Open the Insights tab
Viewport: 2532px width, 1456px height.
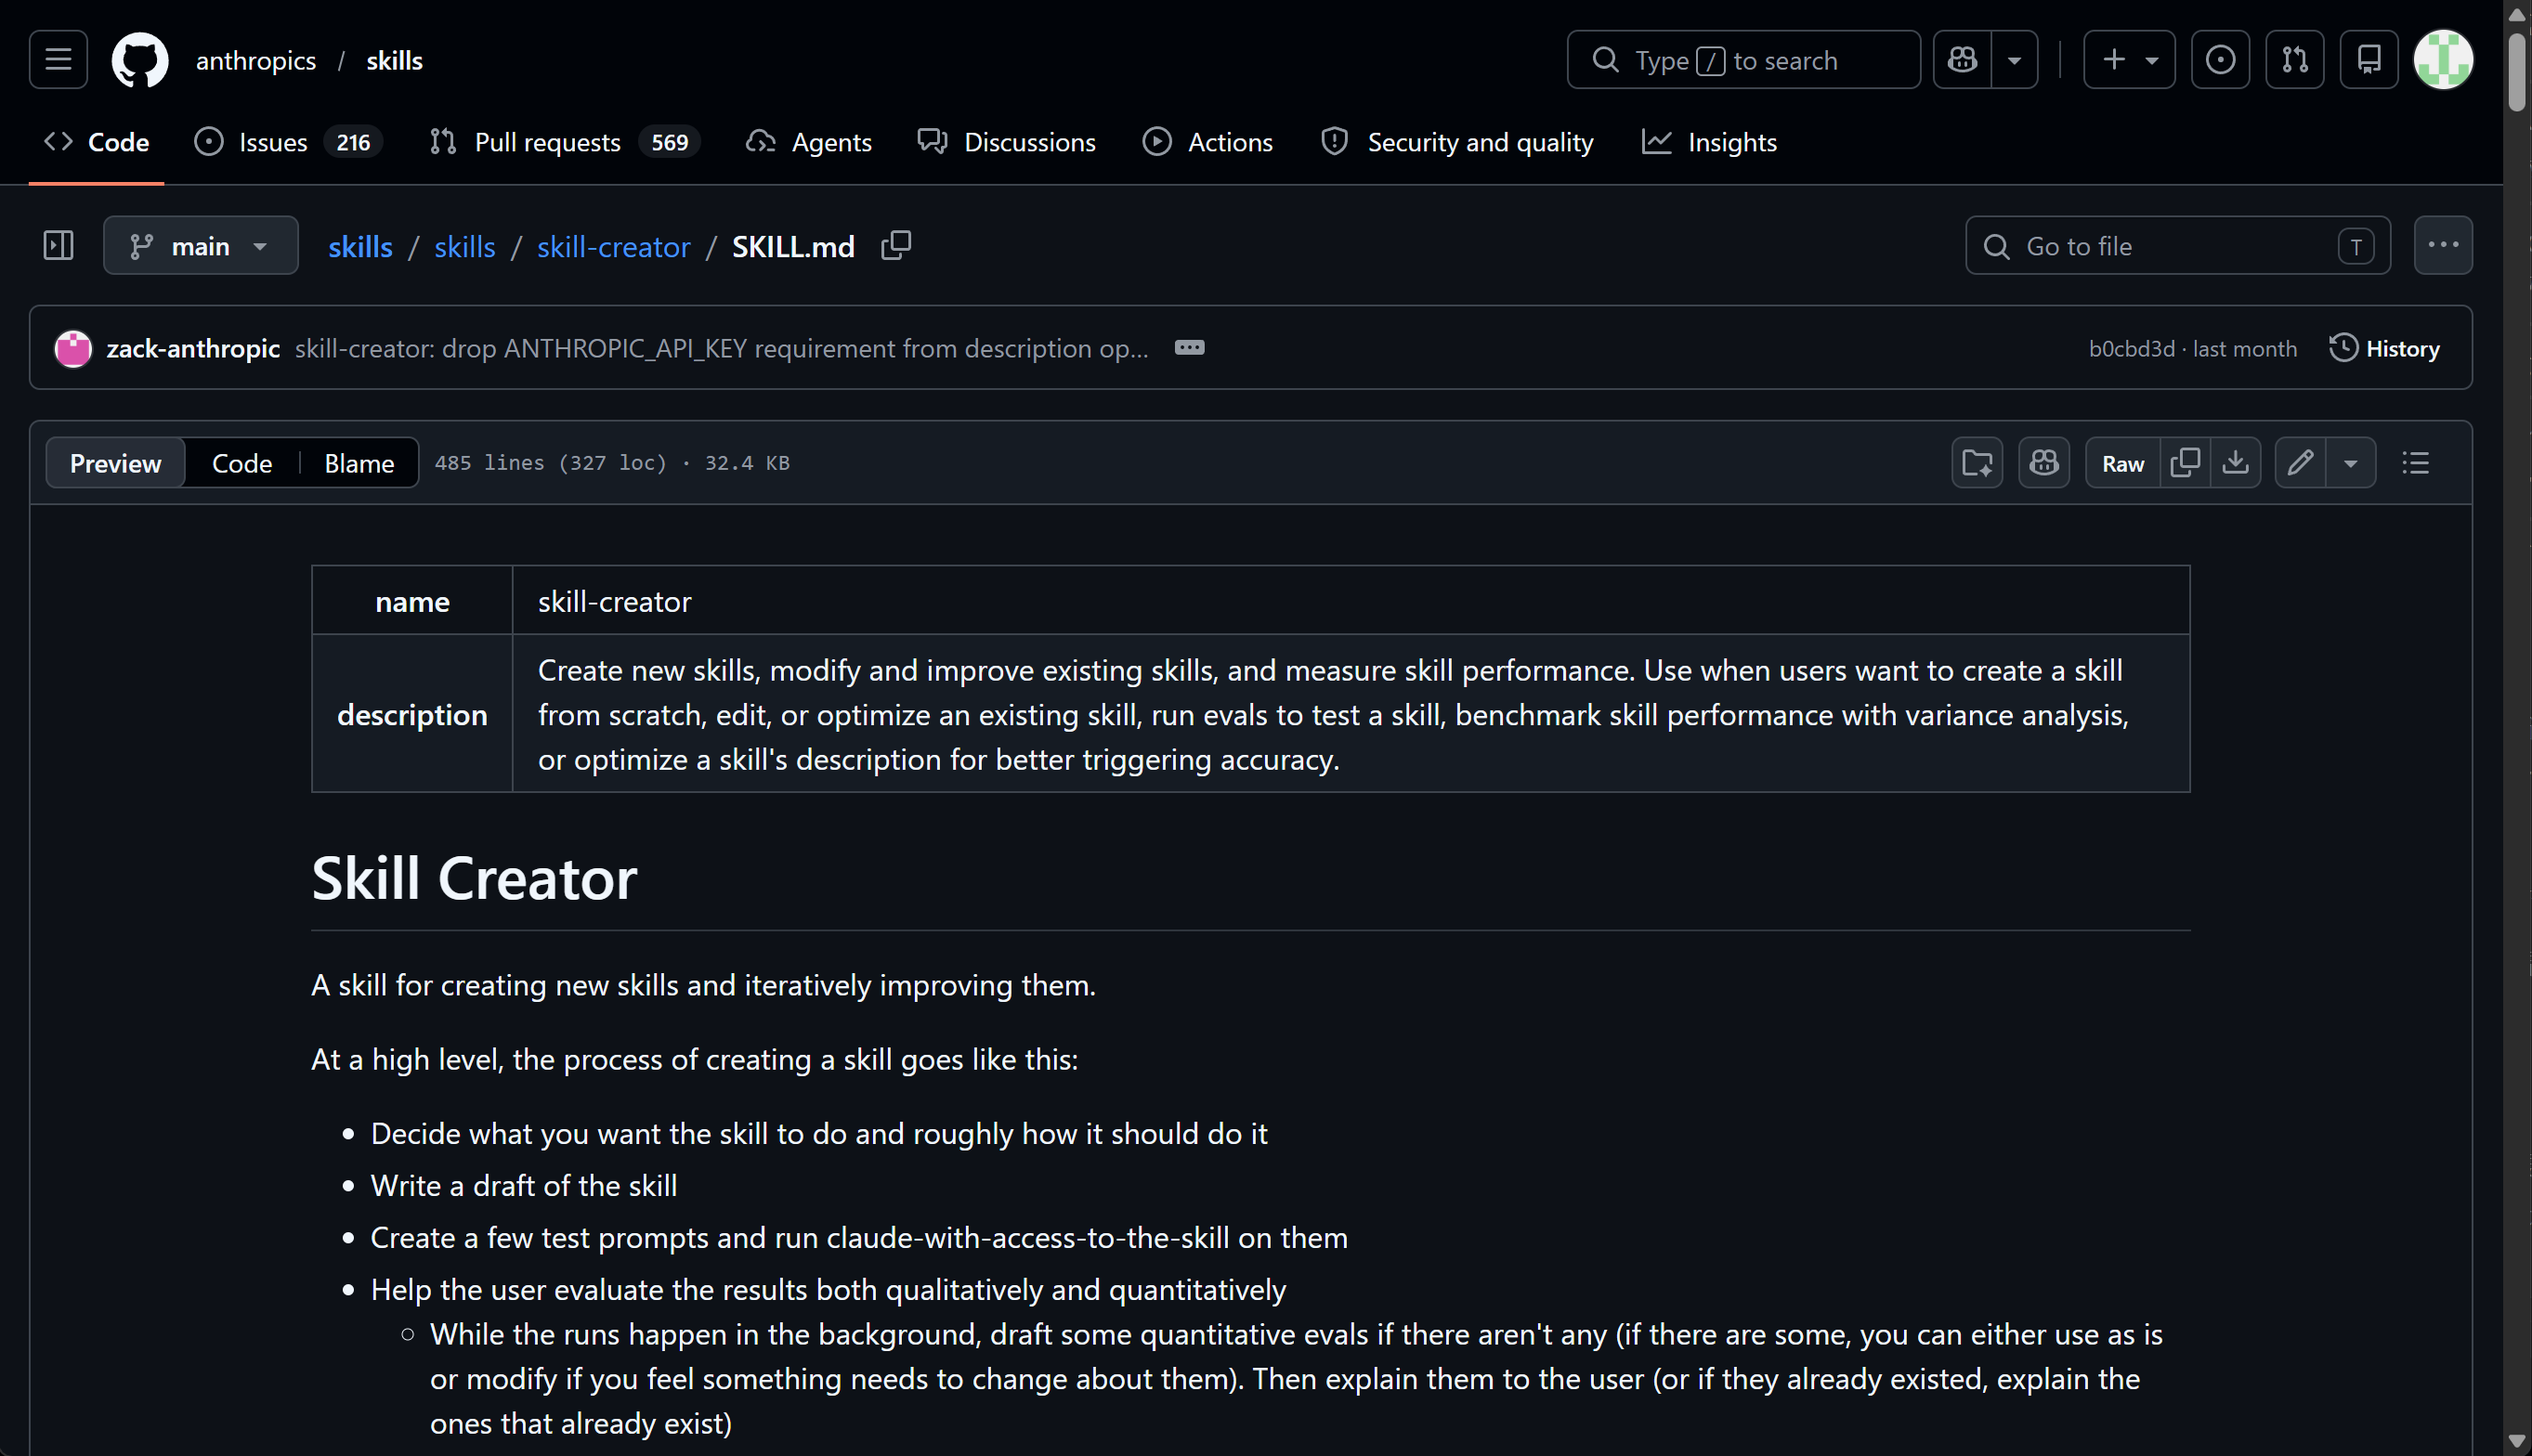coord(1710,143)
